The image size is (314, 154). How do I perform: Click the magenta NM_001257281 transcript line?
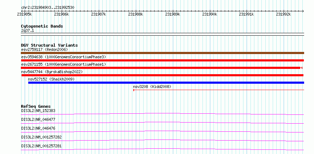[x=162, y=149]
